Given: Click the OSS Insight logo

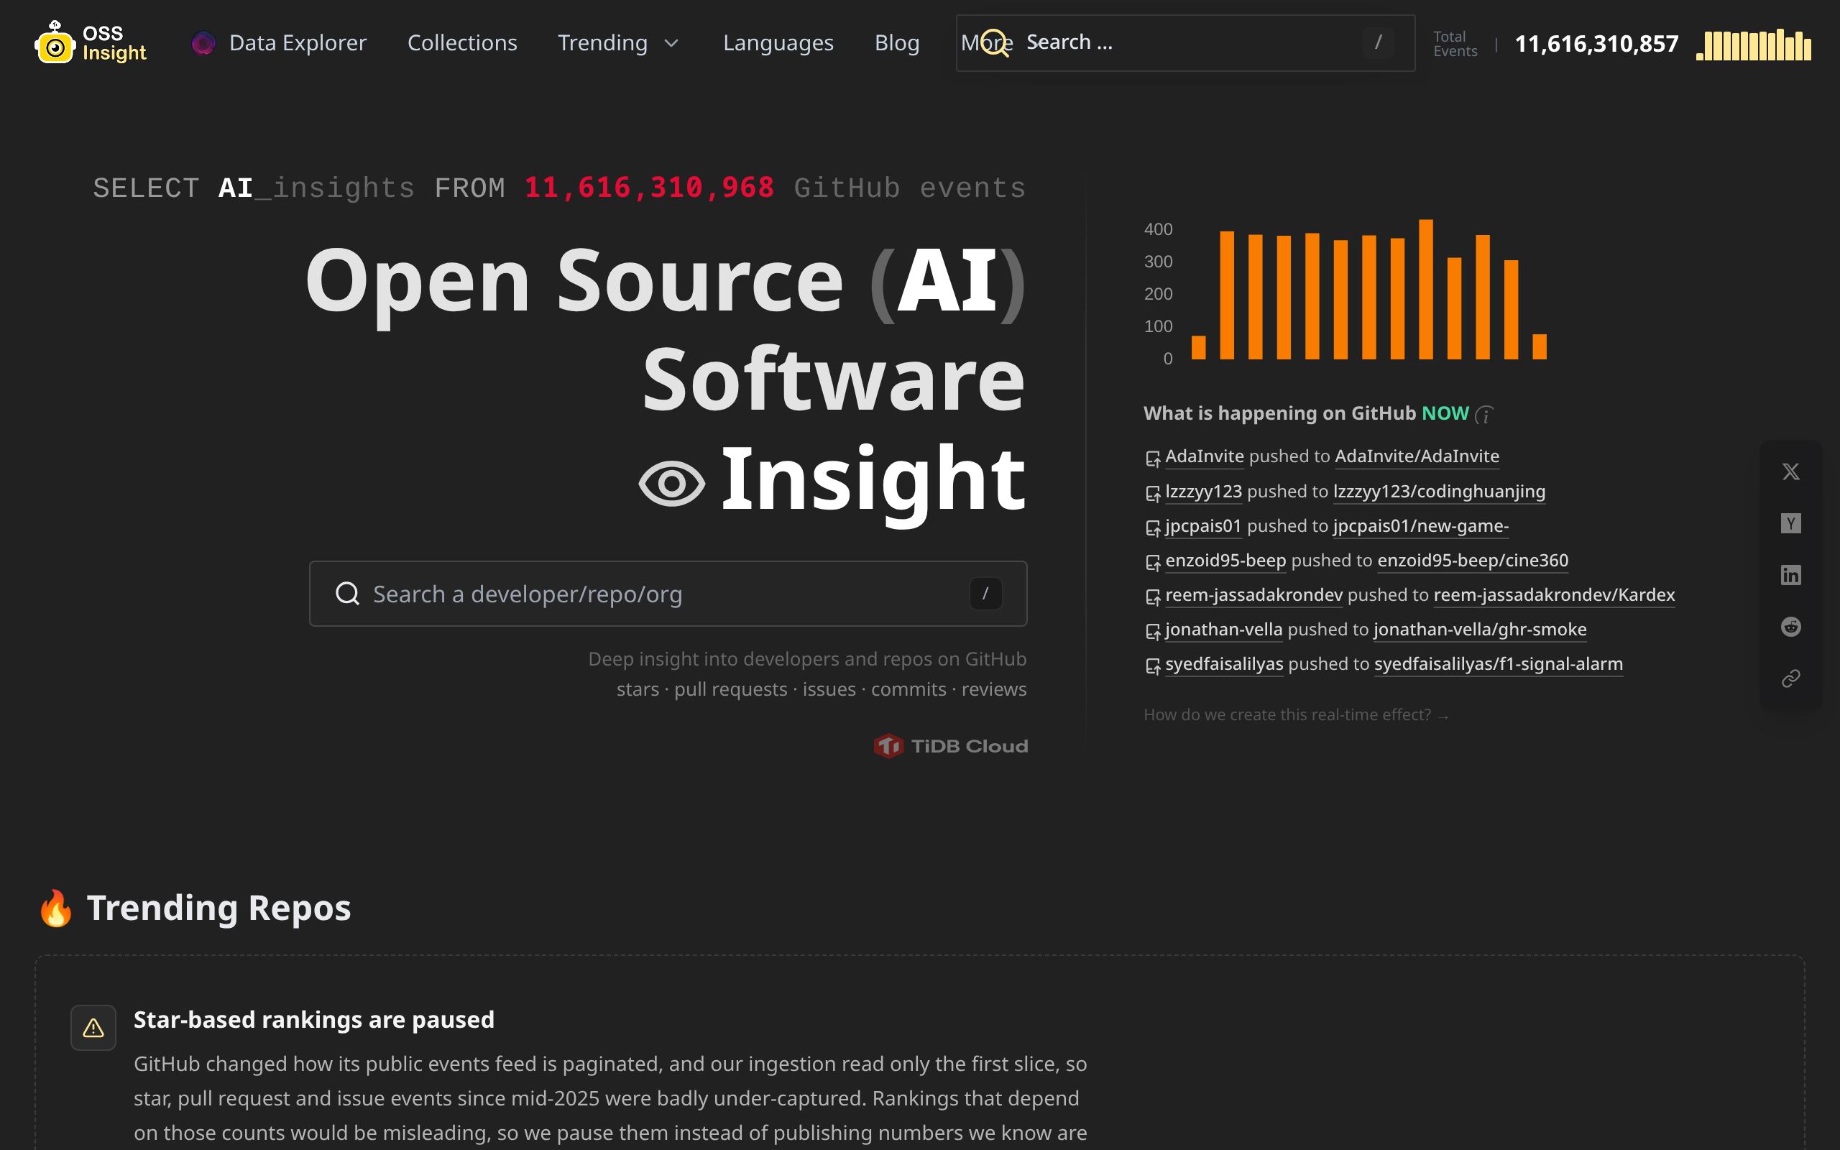Looking at the screenshot, I should pos(91,42).
